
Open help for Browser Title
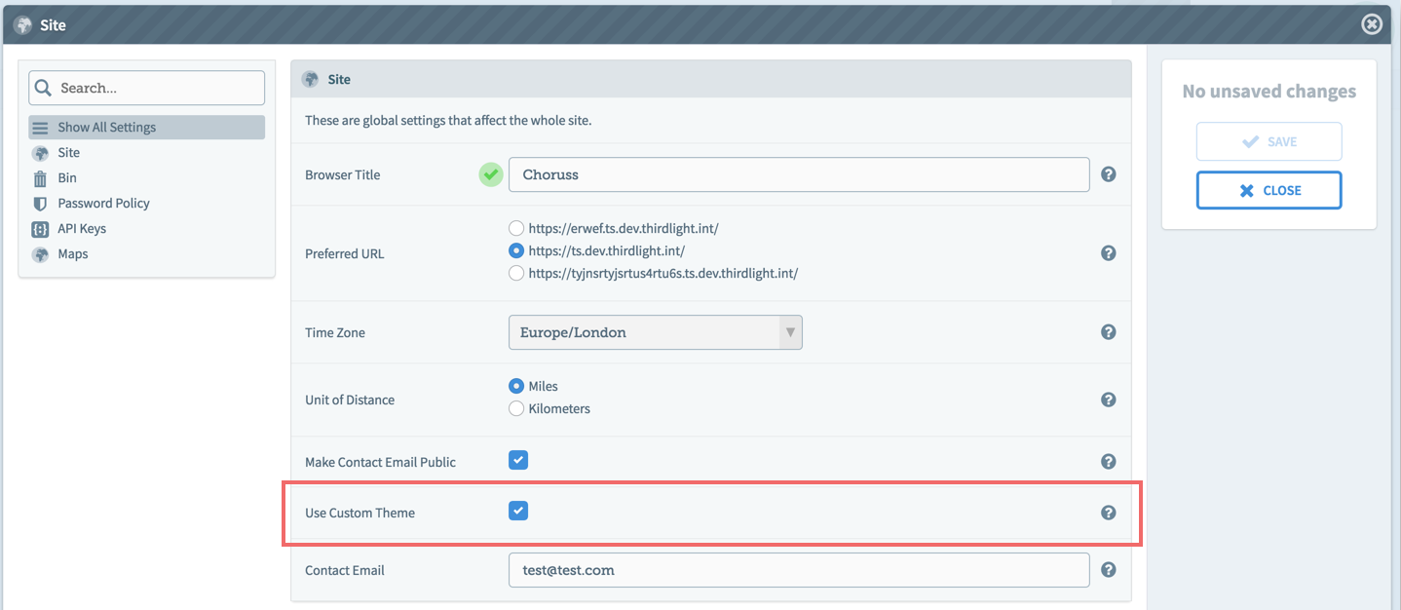point(1108,174)
